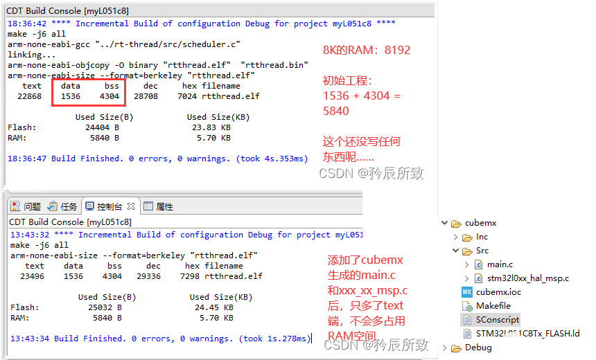596x360 pixels.
Task: Click the '22868' text size value
Action: click(30, 96)
